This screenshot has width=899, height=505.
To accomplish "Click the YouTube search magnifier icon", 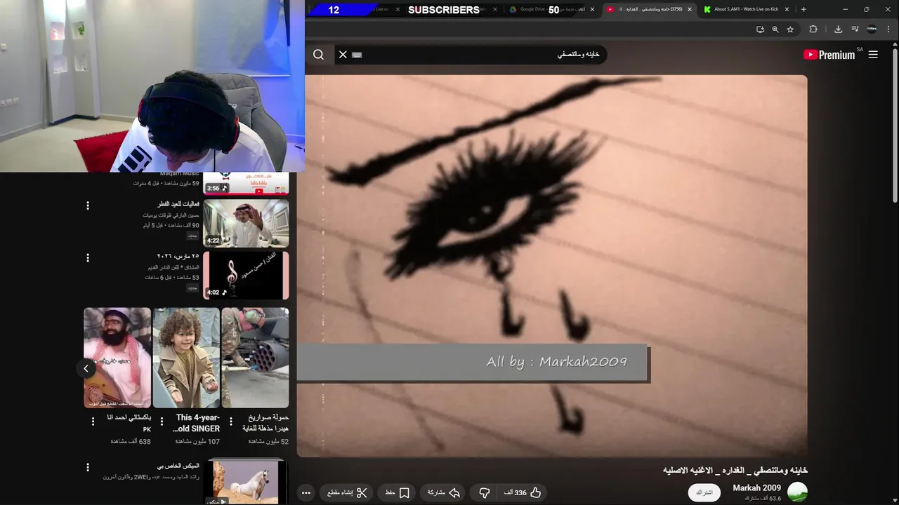I will coord(318,55).
